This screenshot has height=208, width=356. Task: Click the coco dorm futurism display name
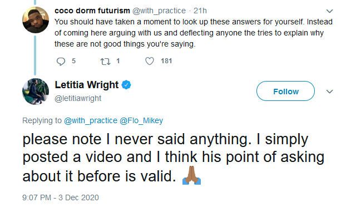92,11
